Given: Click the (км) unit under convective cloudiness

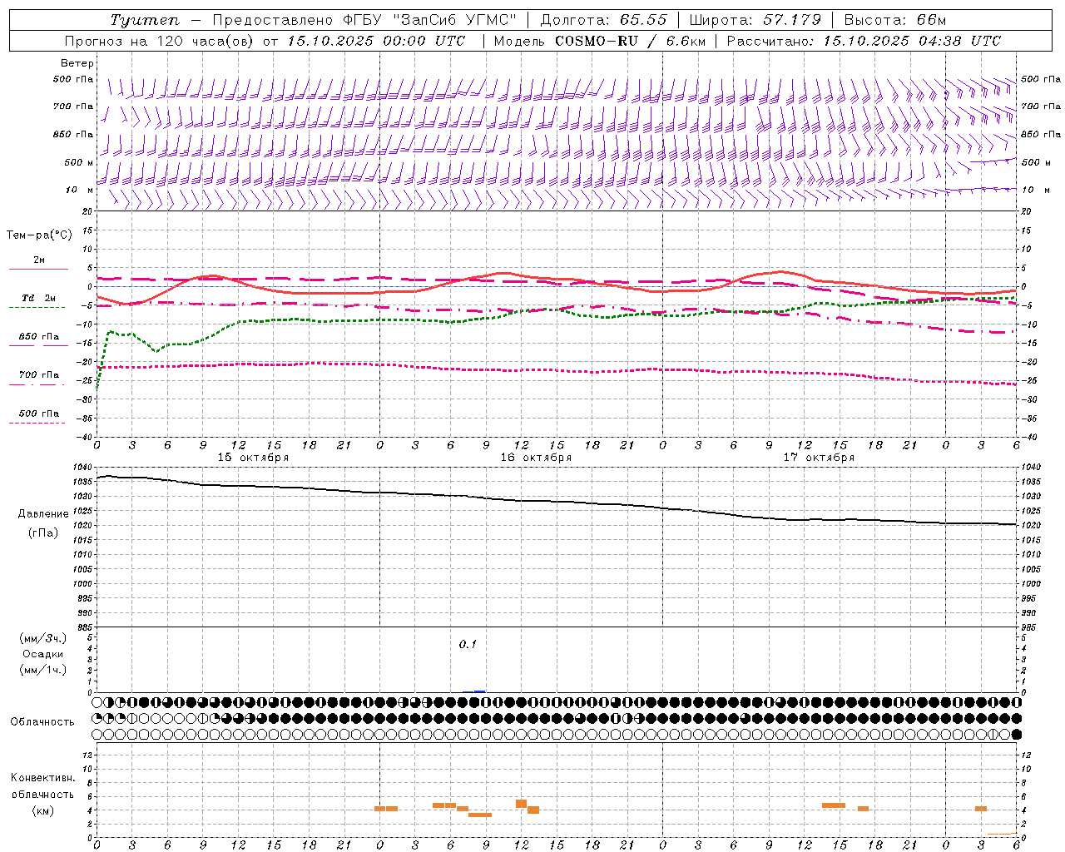Looking at the screenshot, I should (x=42, y=810).
